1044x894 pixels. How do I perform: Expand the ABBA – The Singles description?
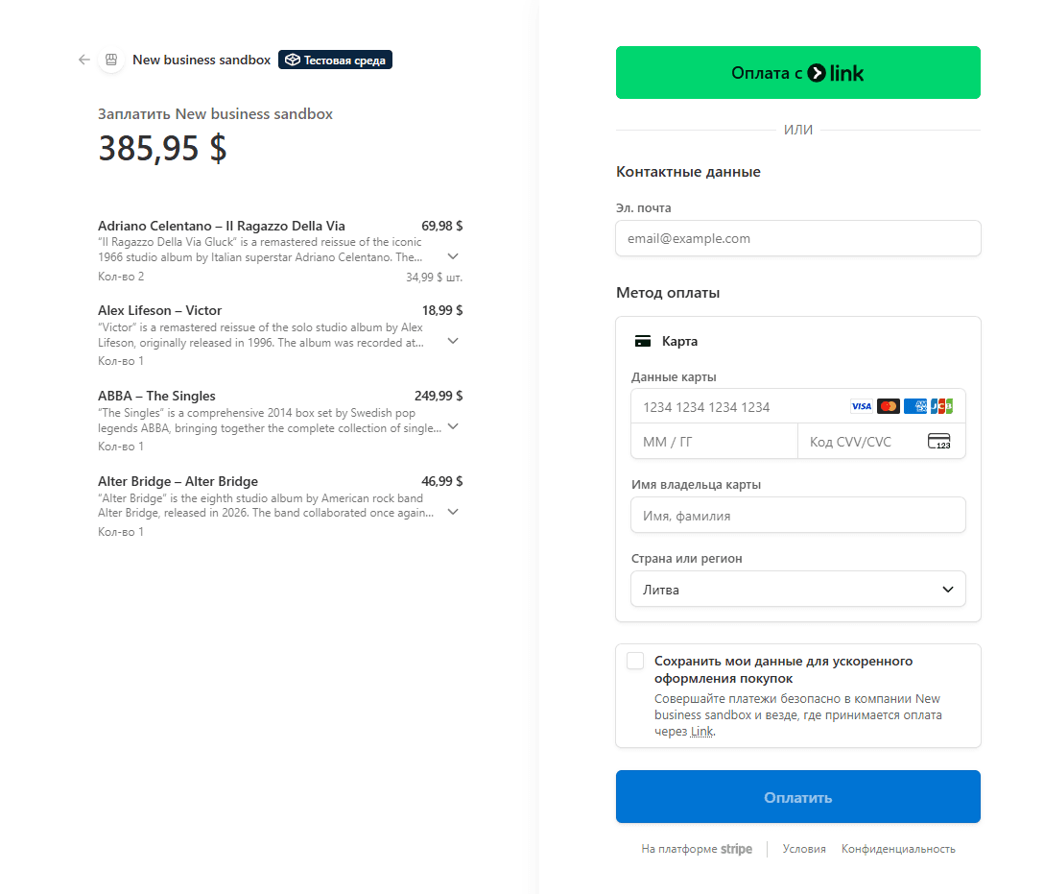(452, 427)
